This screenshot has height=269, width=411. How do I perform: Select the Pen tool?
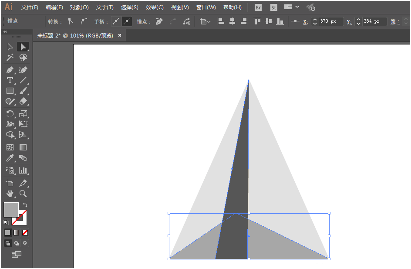pos(10,70)
